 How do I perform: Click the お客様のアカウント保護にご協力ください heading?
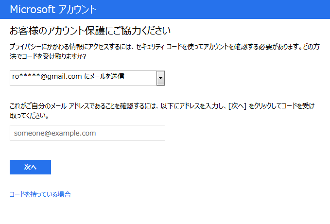pos(90,31)
